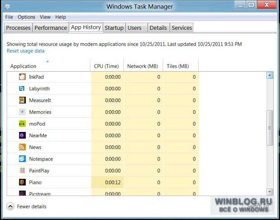Select the PaintPlay row name
Viewport: 280px width, 220px height.
(39, 171)
